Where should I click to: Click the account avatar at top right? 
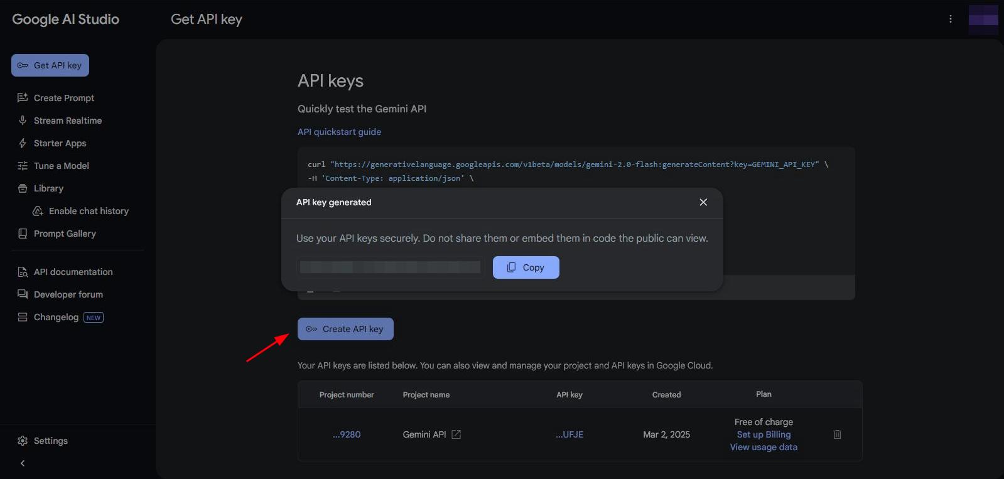pyautogui.click(x=983, y=19)
